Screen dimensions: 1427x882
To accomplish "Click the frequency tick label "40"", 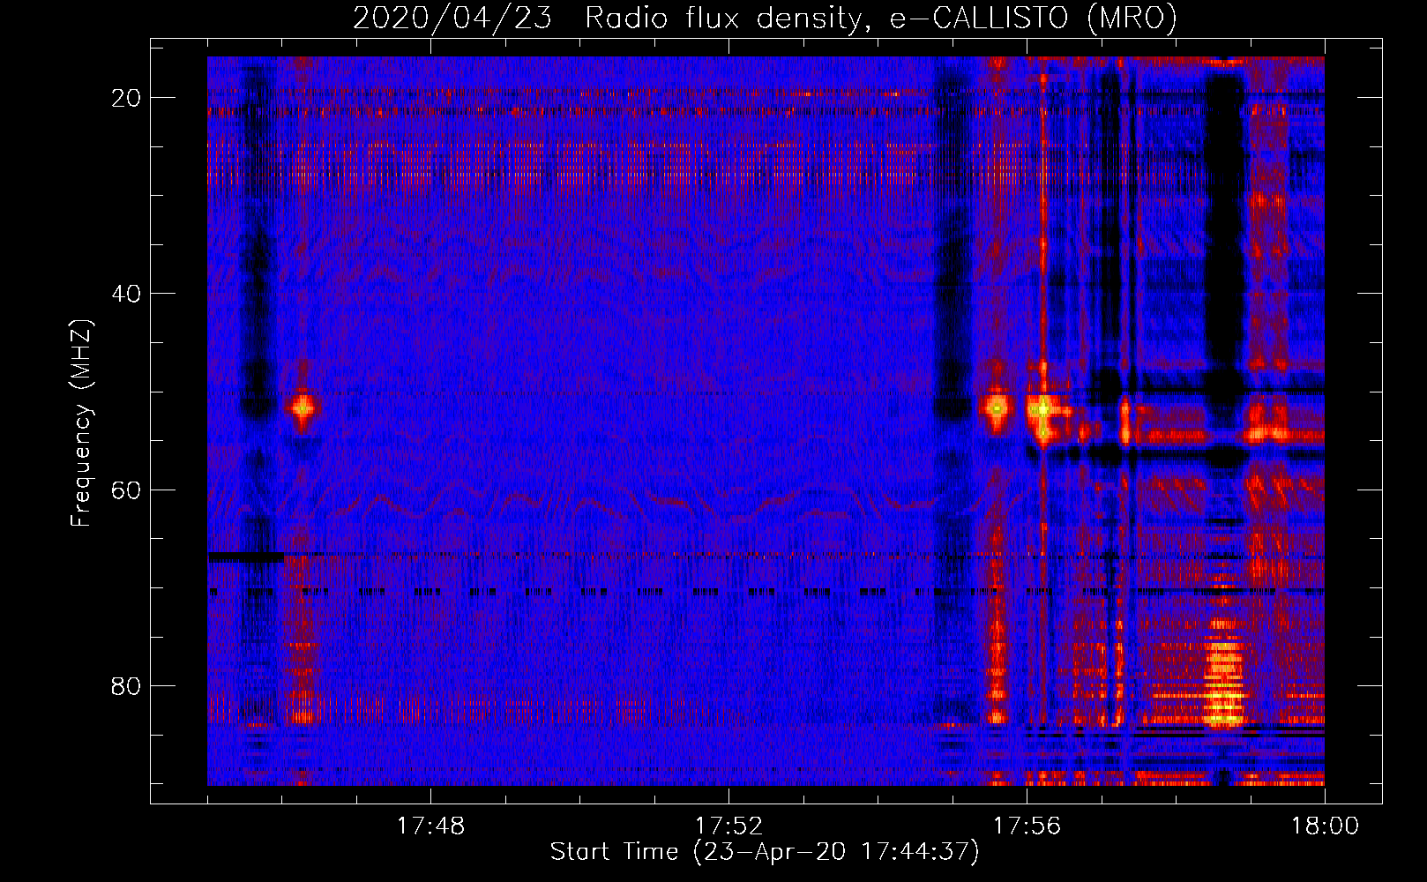I will [126, 294].
